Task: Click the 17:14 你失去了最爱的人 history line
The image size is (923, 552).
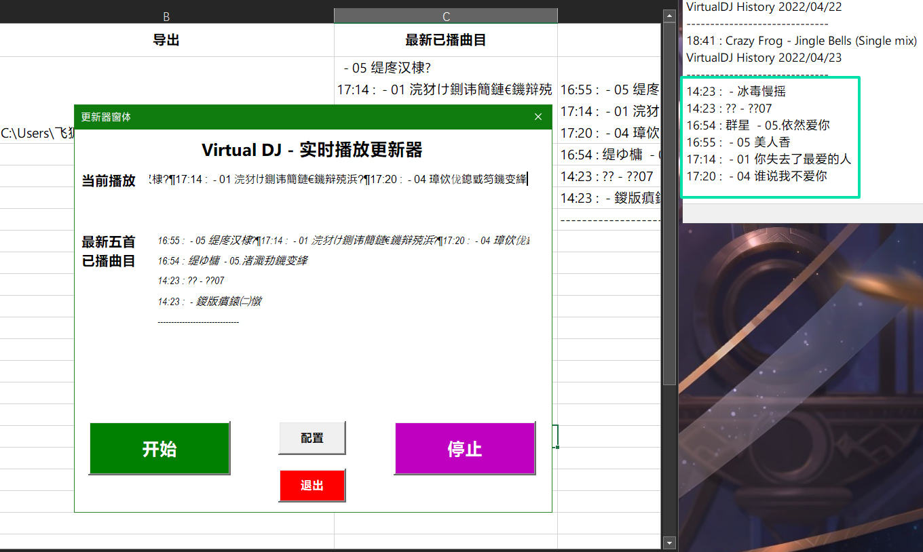Action: [769, 159]
